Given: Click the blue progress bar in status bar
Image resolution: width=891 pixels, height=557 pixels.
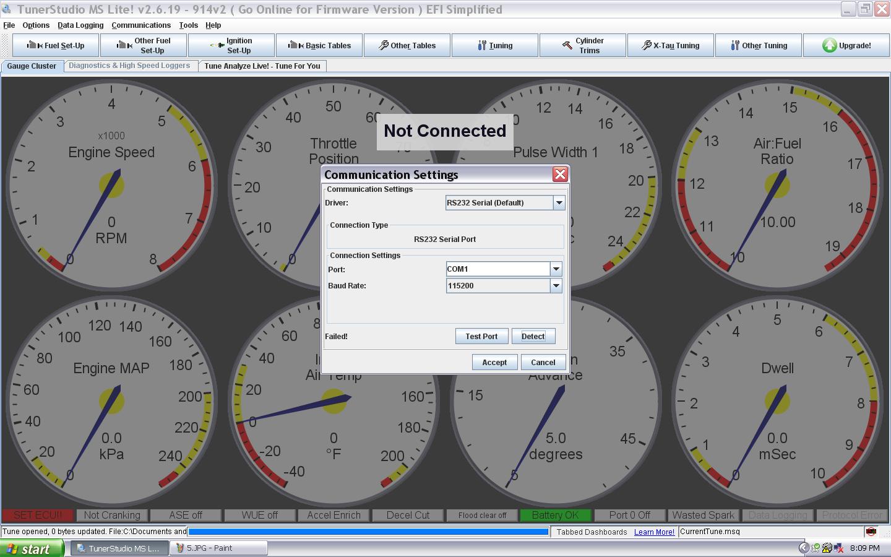Looking at the screenshot, I should tap(368, 532).
